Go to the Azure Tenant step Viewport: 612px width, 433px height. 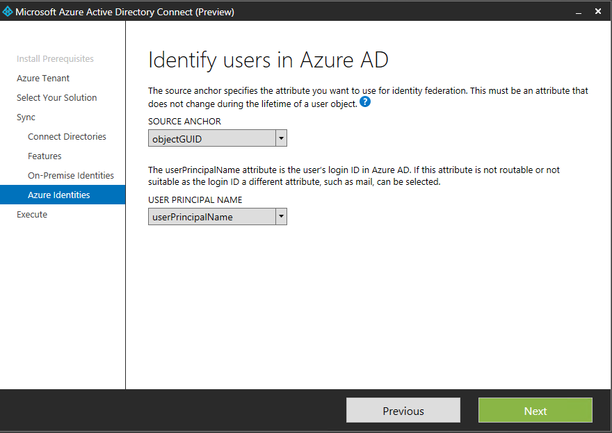(43, 79)
